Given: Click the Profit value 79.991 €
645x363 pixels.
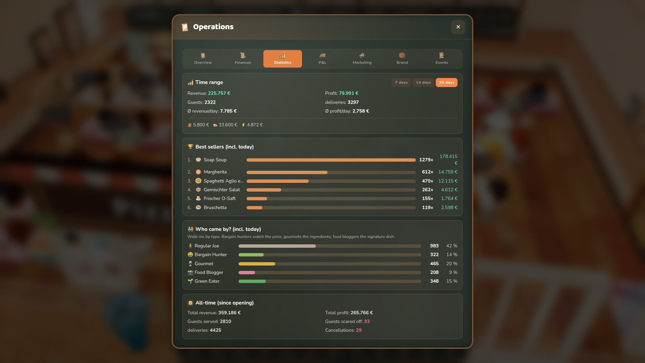Looking at the screenshot, I should tap(349, 93).
